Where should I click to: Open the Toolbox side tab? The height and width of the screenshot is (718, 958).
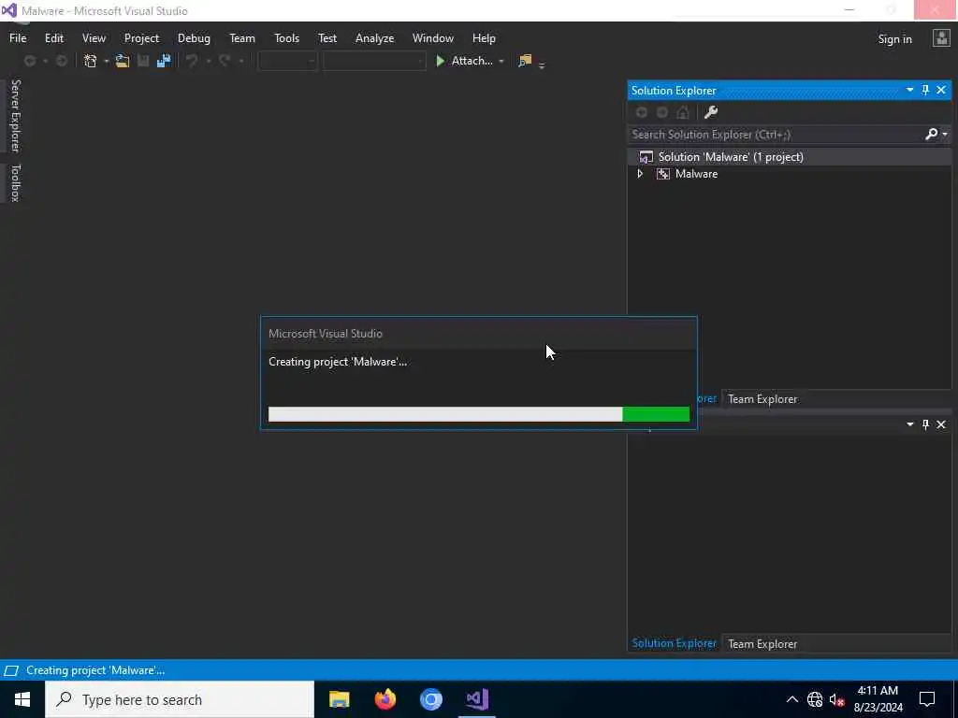click(x=15, y=182)
